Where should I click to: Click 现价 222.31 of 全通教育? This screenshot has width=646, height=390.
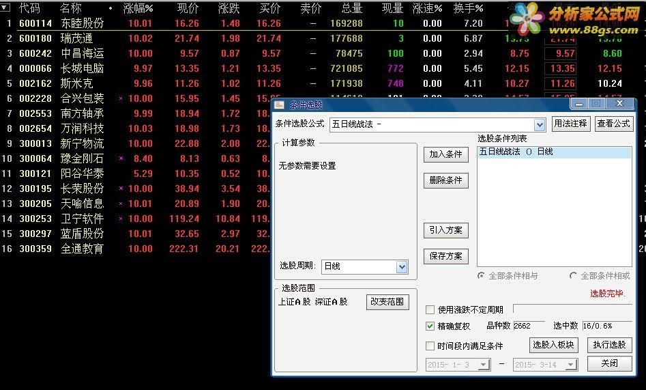183,249
